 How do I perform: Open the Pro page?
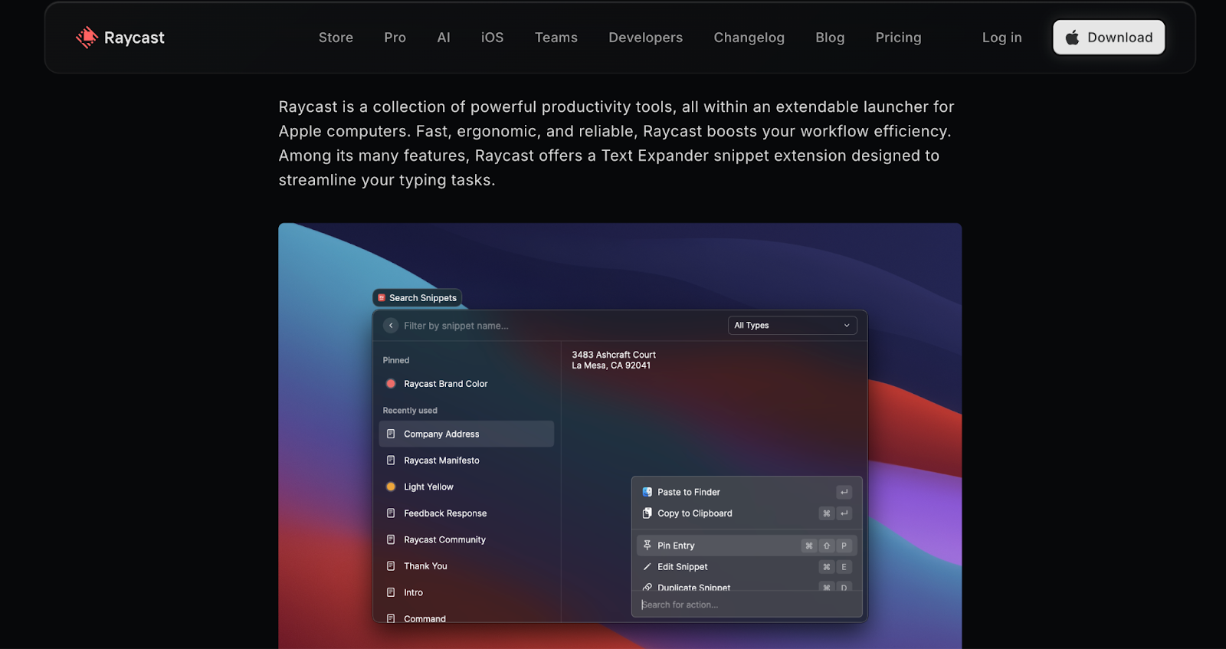pyautogui.click(x=395, y=38)
